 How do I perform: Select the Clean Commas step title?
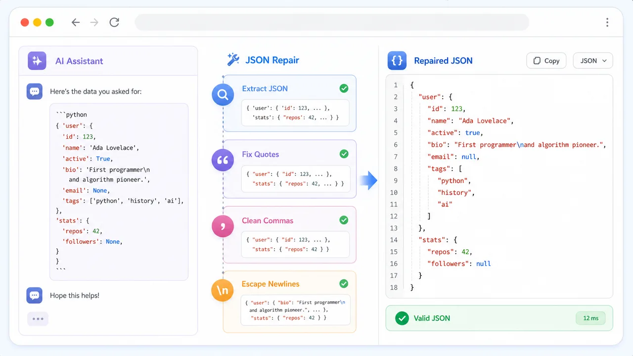pos(268,221)
